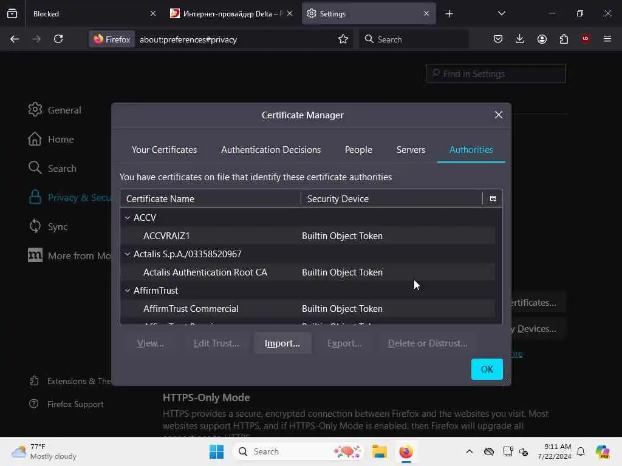
Task: Click the Import... button
Action: pos(282,343)
